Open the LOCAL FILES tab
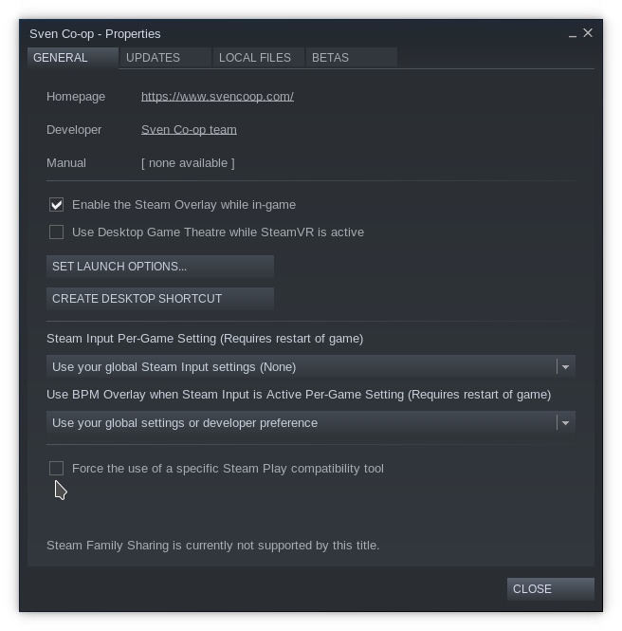 (x=255, y=58)
